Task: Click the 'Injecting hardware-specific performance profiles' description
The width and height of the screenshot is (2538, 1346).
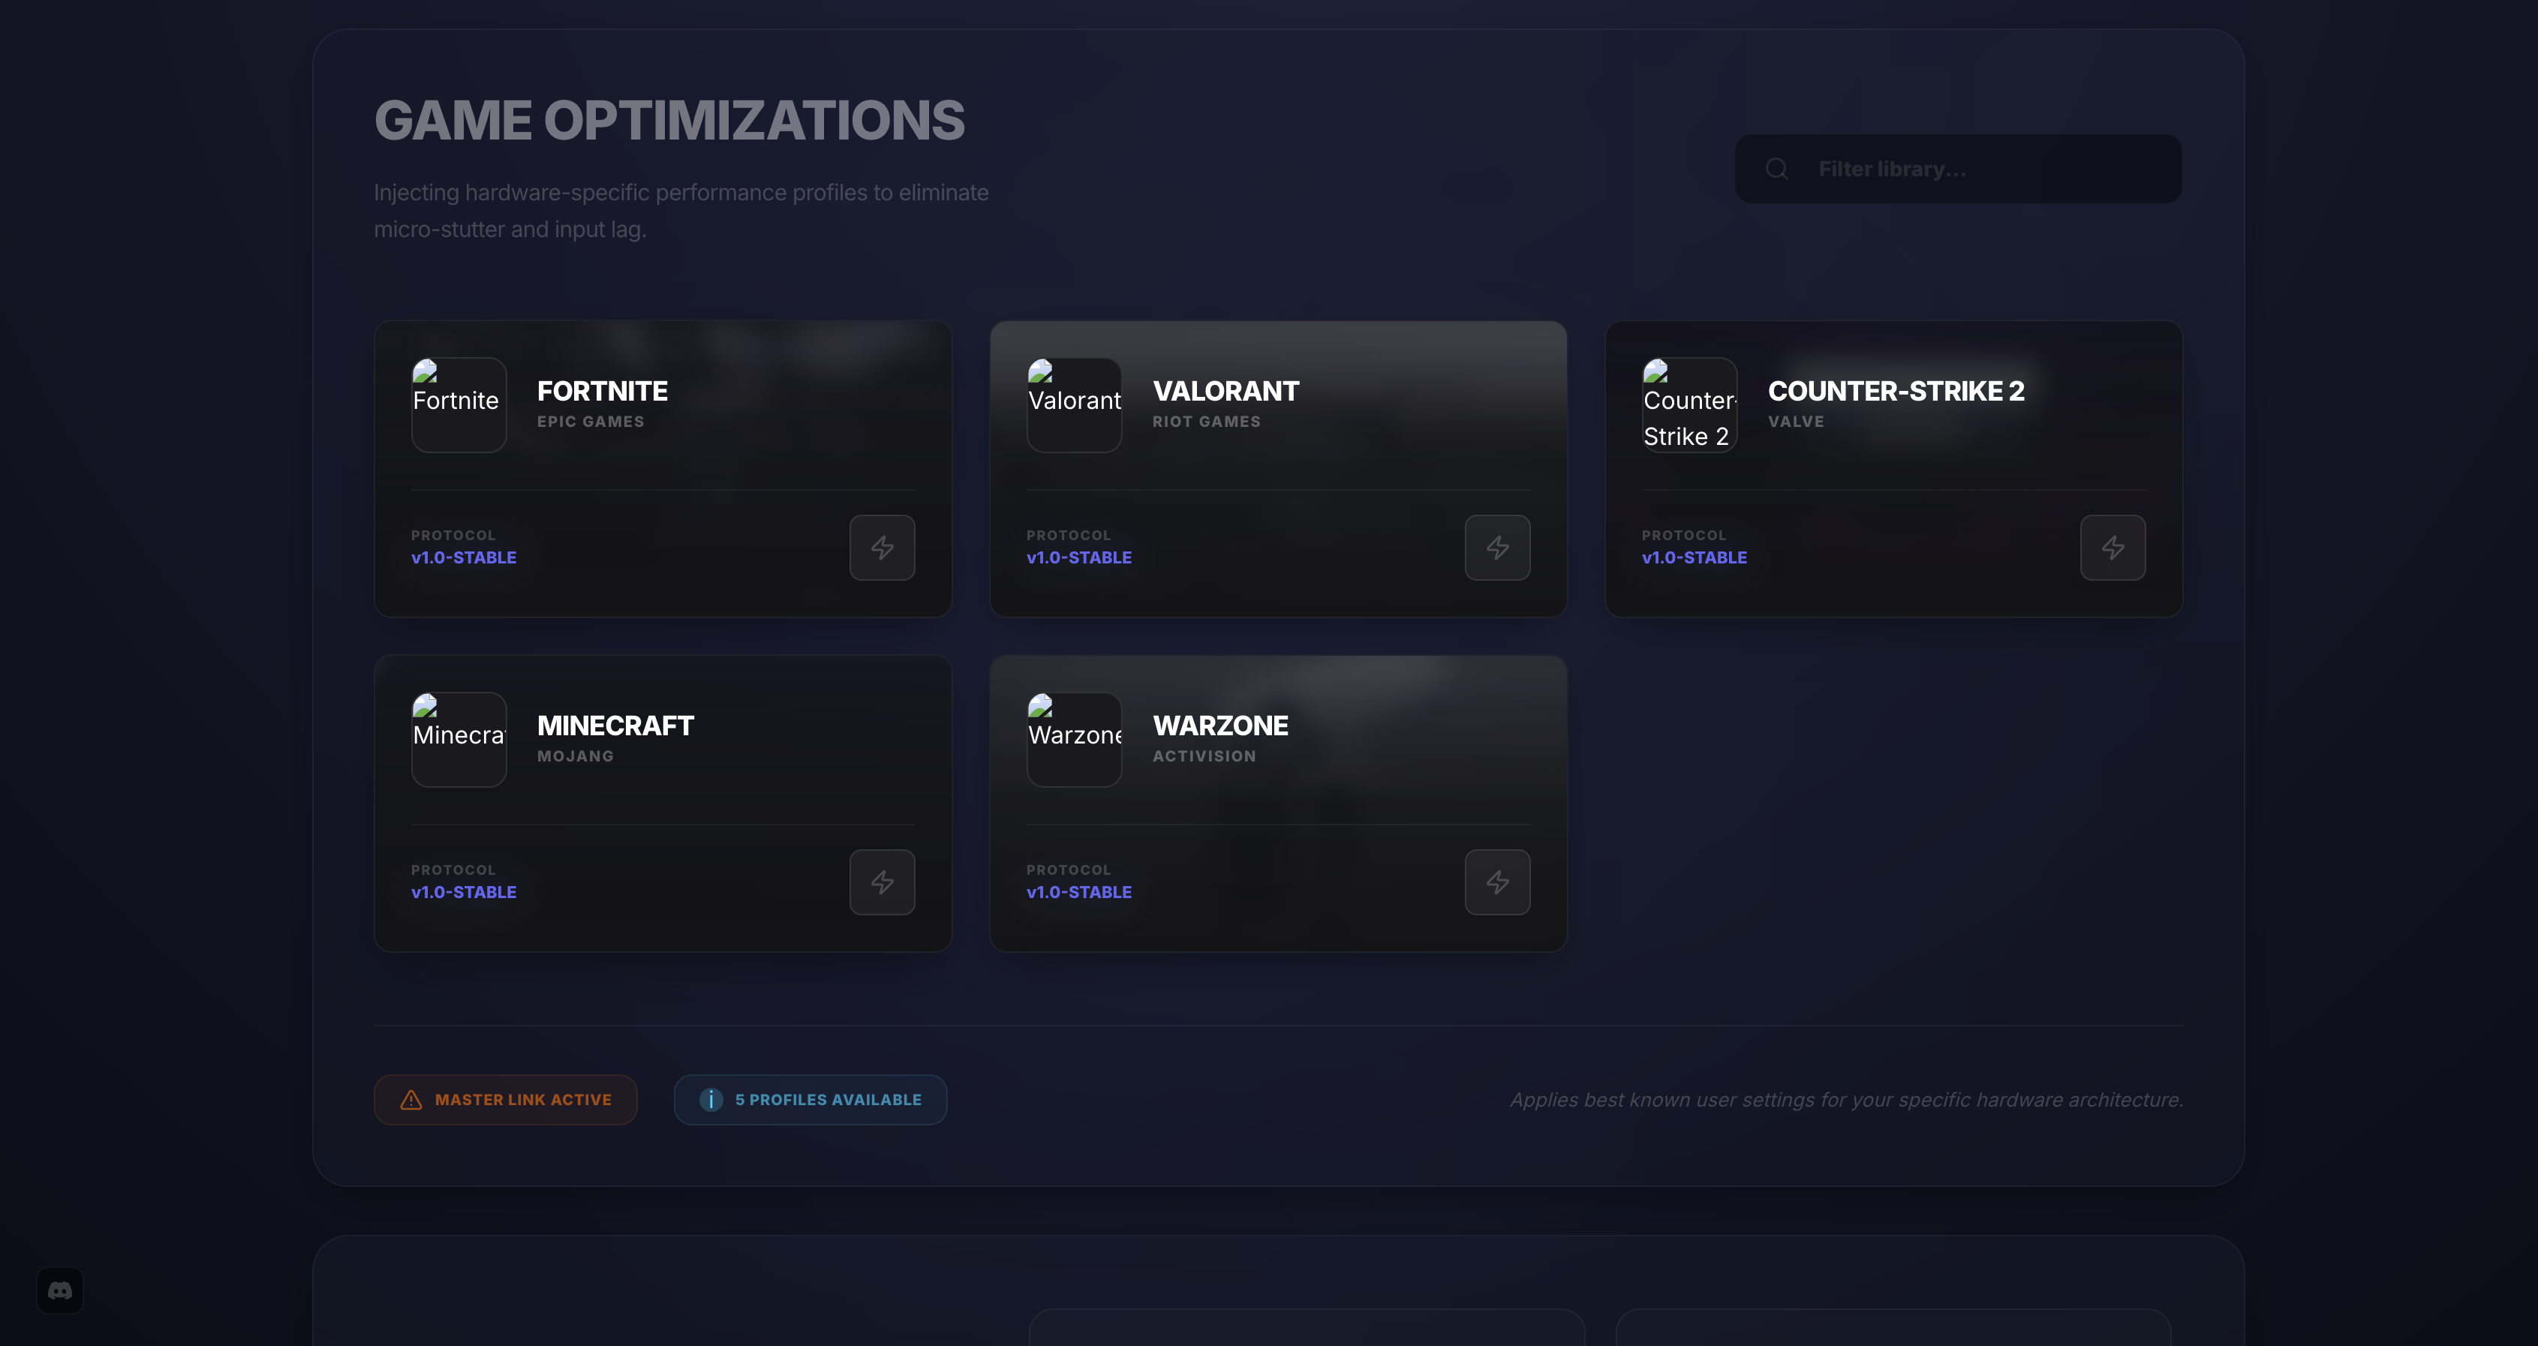Action: pyautogui.click(x=681, y=211)
